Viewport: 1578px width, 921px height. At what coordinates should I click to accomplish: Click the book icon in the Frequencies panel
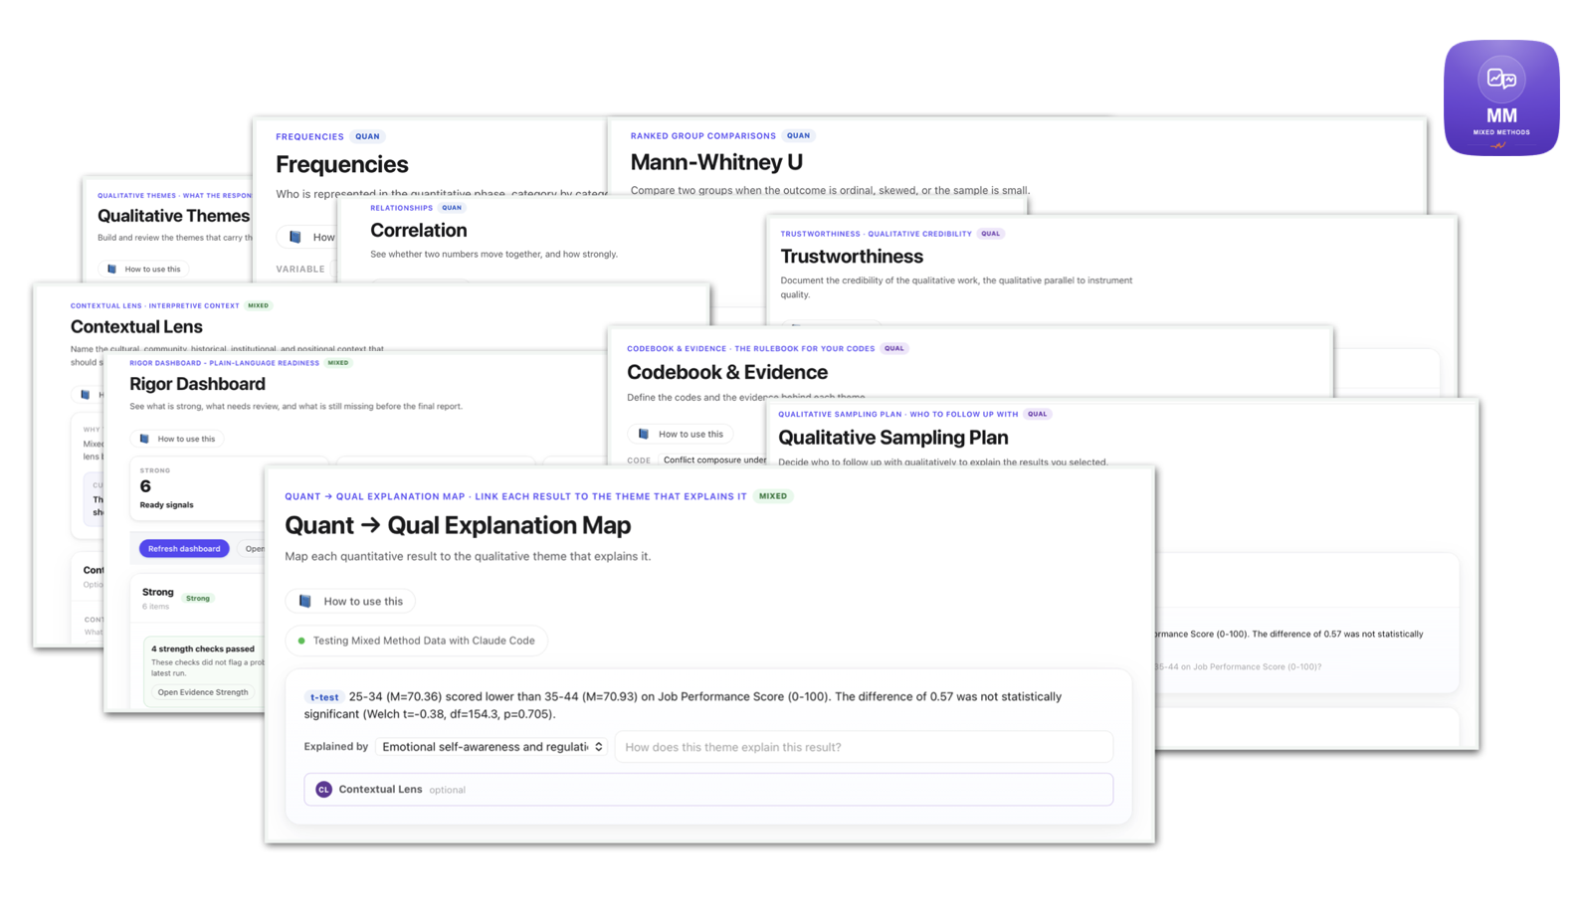pos(295,237)
